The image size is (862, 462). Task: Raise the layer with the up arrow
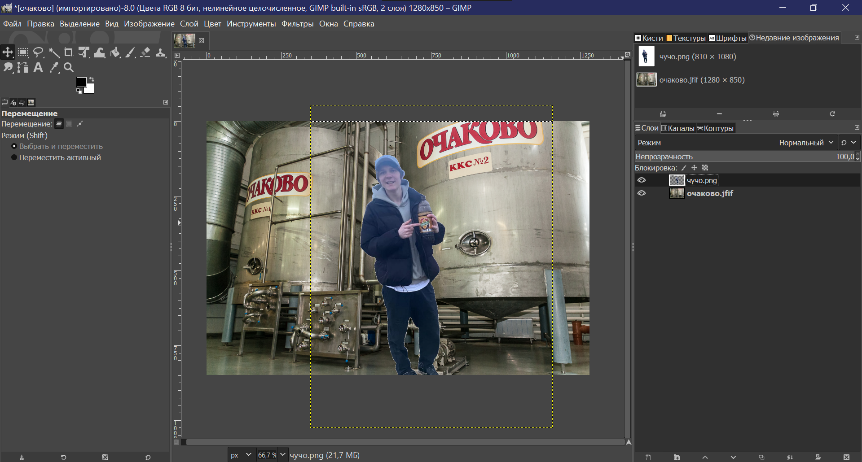click(x=705, y=457)
